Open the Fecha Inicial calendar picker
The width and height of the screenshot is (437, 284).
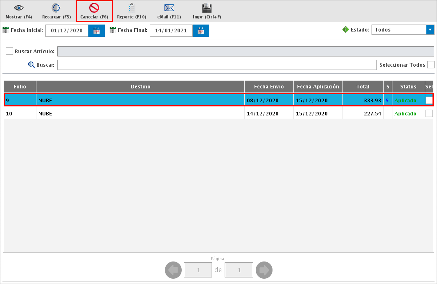click(x=97, y=31)
